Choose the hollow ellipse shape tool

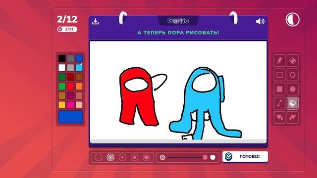pyautogui.click(x=293, y=75)
